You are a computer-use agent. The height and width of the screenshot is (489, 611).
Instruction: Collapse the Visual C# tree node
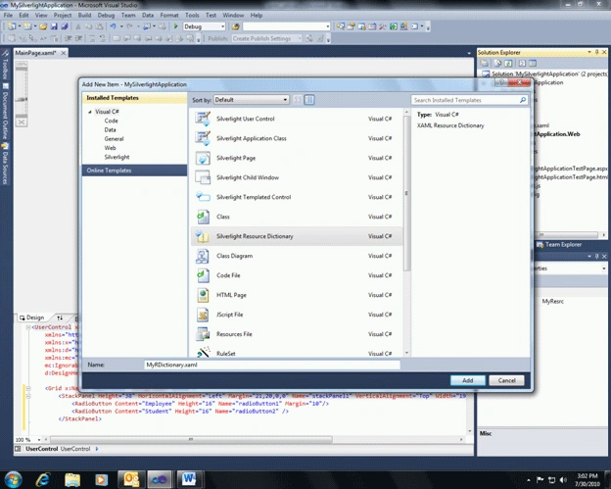click(x=90, y=112)
